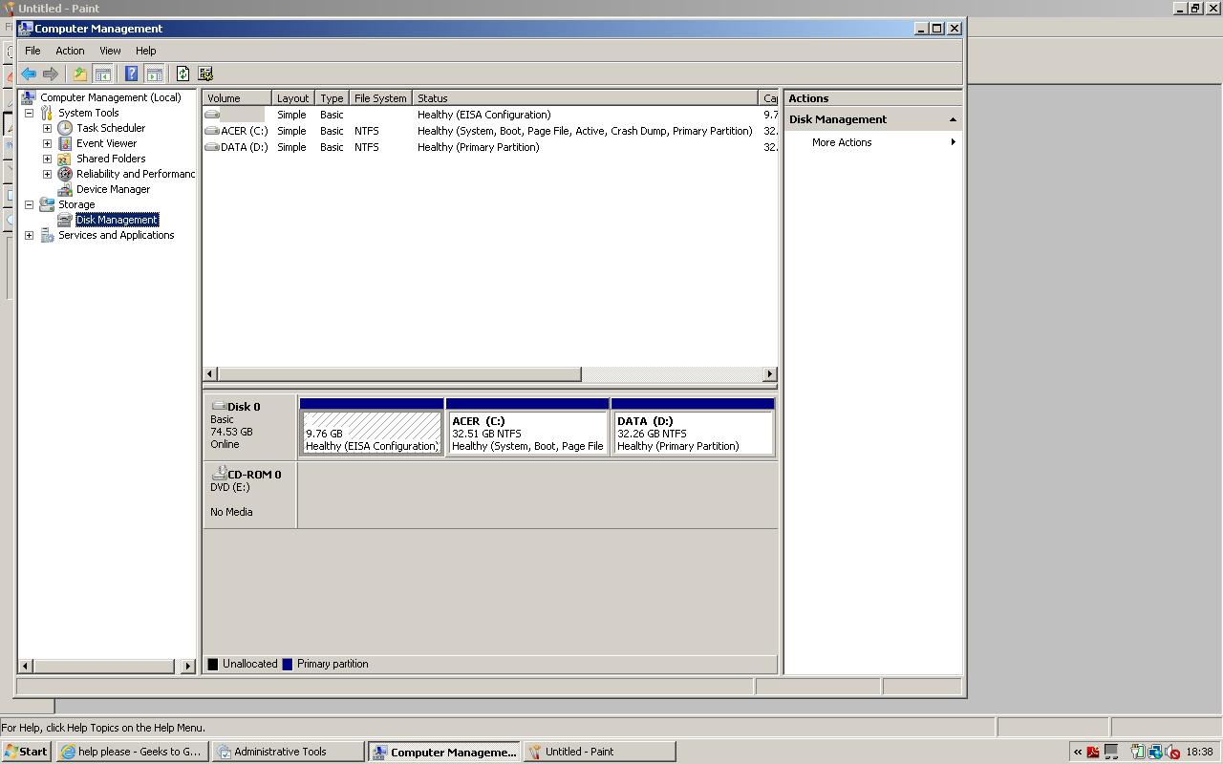Show hidden tray icons chevron
This screenshot has width=1223, height=764.
tap(1078, 752)
